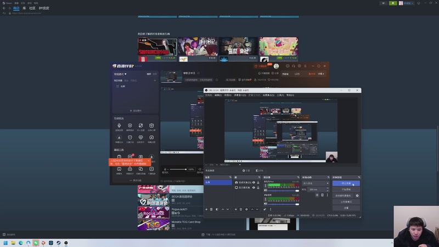Remove selected scene with OBS scenes trash icon
Image resolution: width=439 pixels, height=247 pixels.
(x=211, y=209)
